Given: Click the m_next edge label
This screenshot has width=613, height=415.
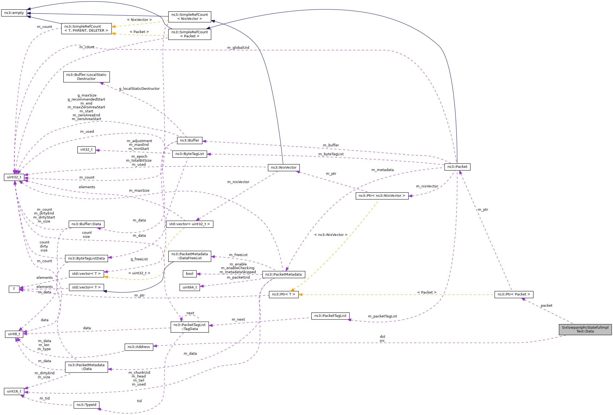Looking at the screenshot, I should [238, 320].
